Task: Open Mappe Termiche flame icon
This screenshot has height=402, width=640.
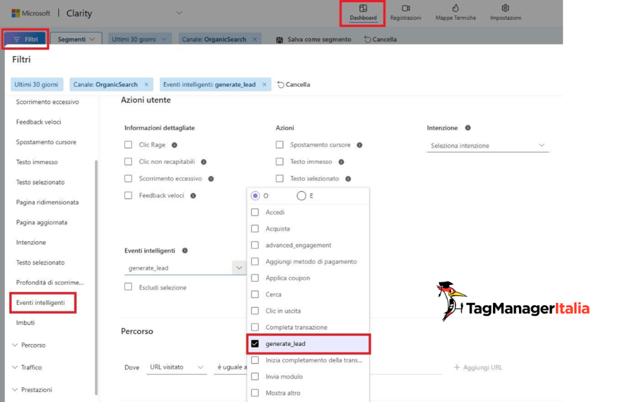Action: point(455,12)
